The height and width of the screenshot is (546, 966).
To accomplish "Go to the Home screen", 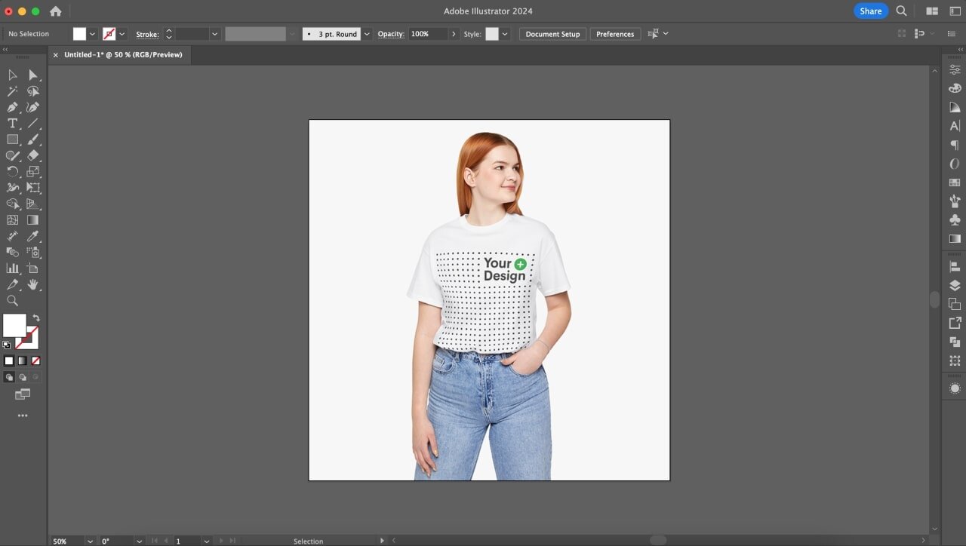I will (55, 11).
